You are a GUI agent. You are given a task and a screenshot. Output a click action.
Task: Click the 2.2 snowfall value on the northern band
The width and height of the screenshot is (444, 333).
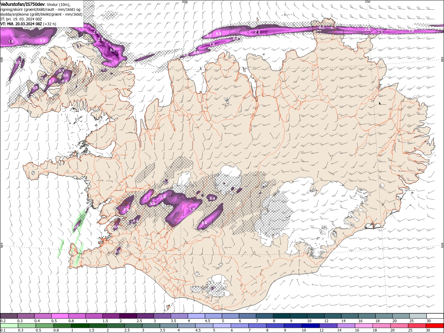257,32
